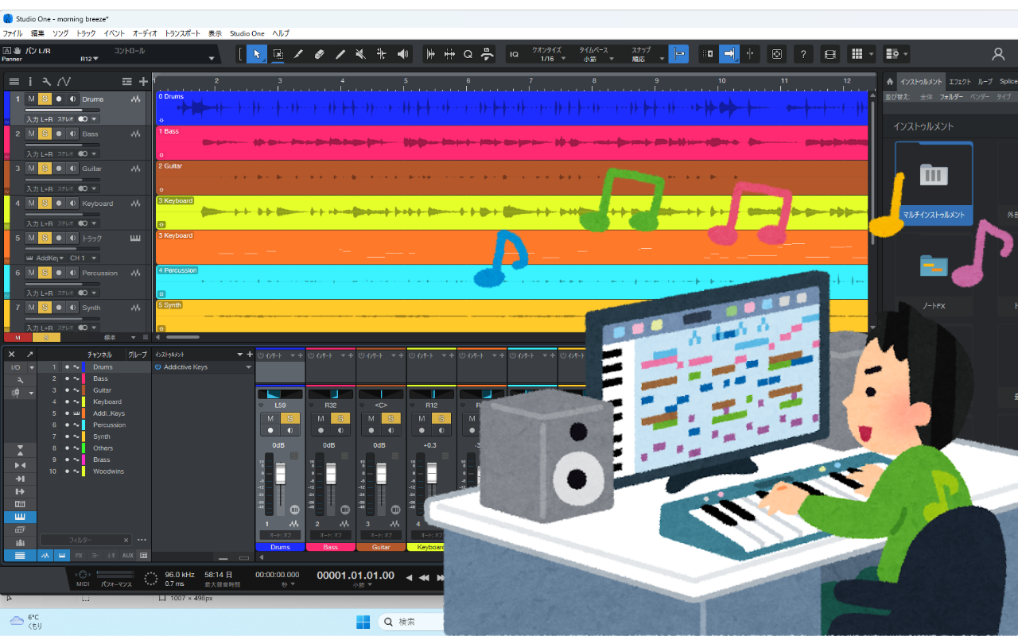Open the snap mode dropdown

tap(646, 57)
